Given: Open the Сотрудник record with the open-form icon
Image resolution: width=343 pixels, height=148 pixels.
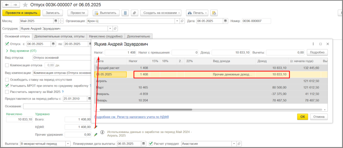Looking at the screenshot, I should (115, 29).
